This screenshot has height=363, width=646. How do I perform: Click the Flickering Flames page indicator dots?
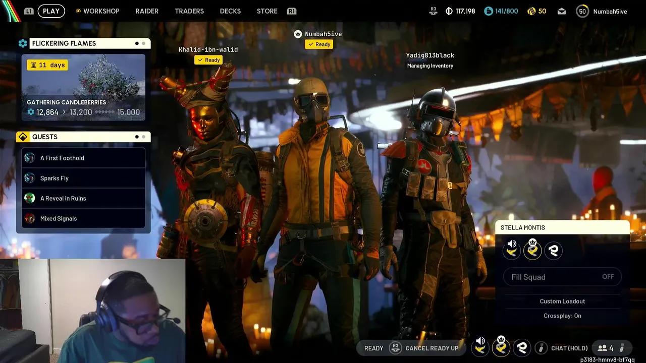click(x=140, y=43)
